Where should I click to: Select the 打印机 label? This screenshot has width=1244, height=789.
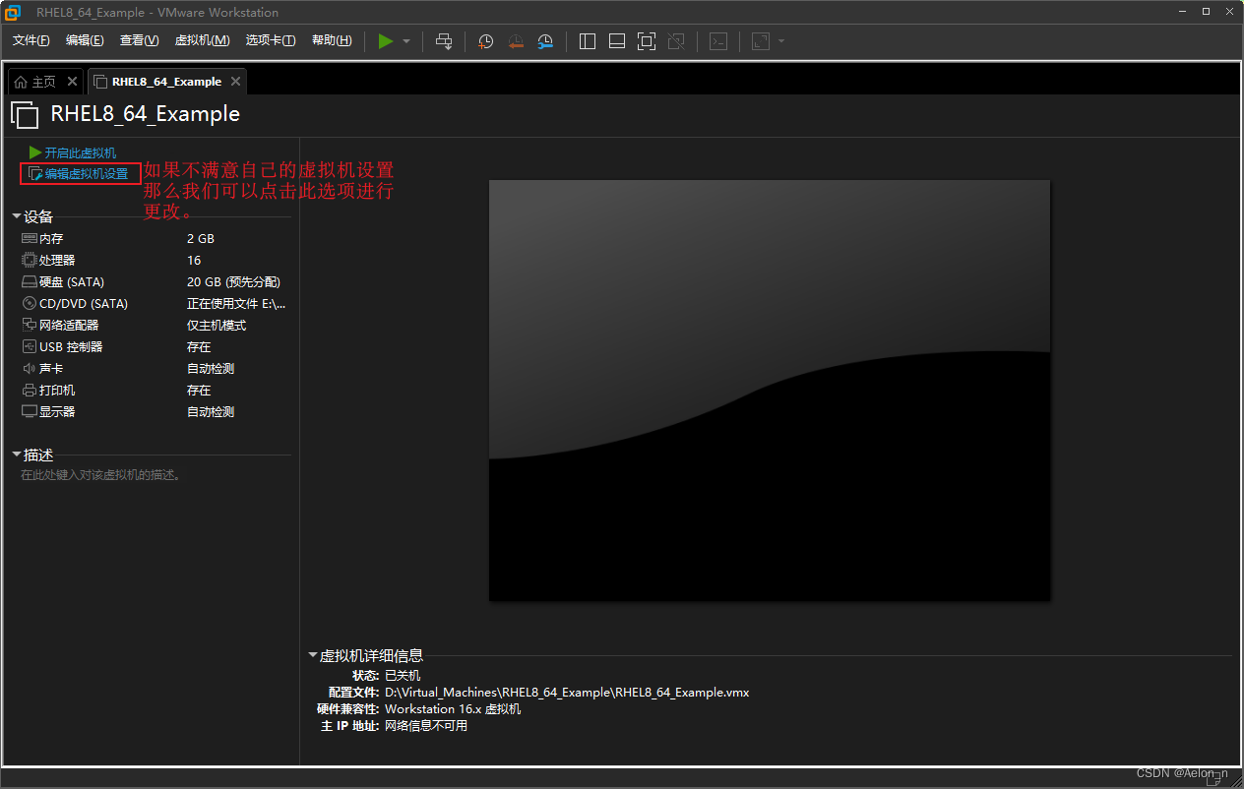(x=57, y=390)
